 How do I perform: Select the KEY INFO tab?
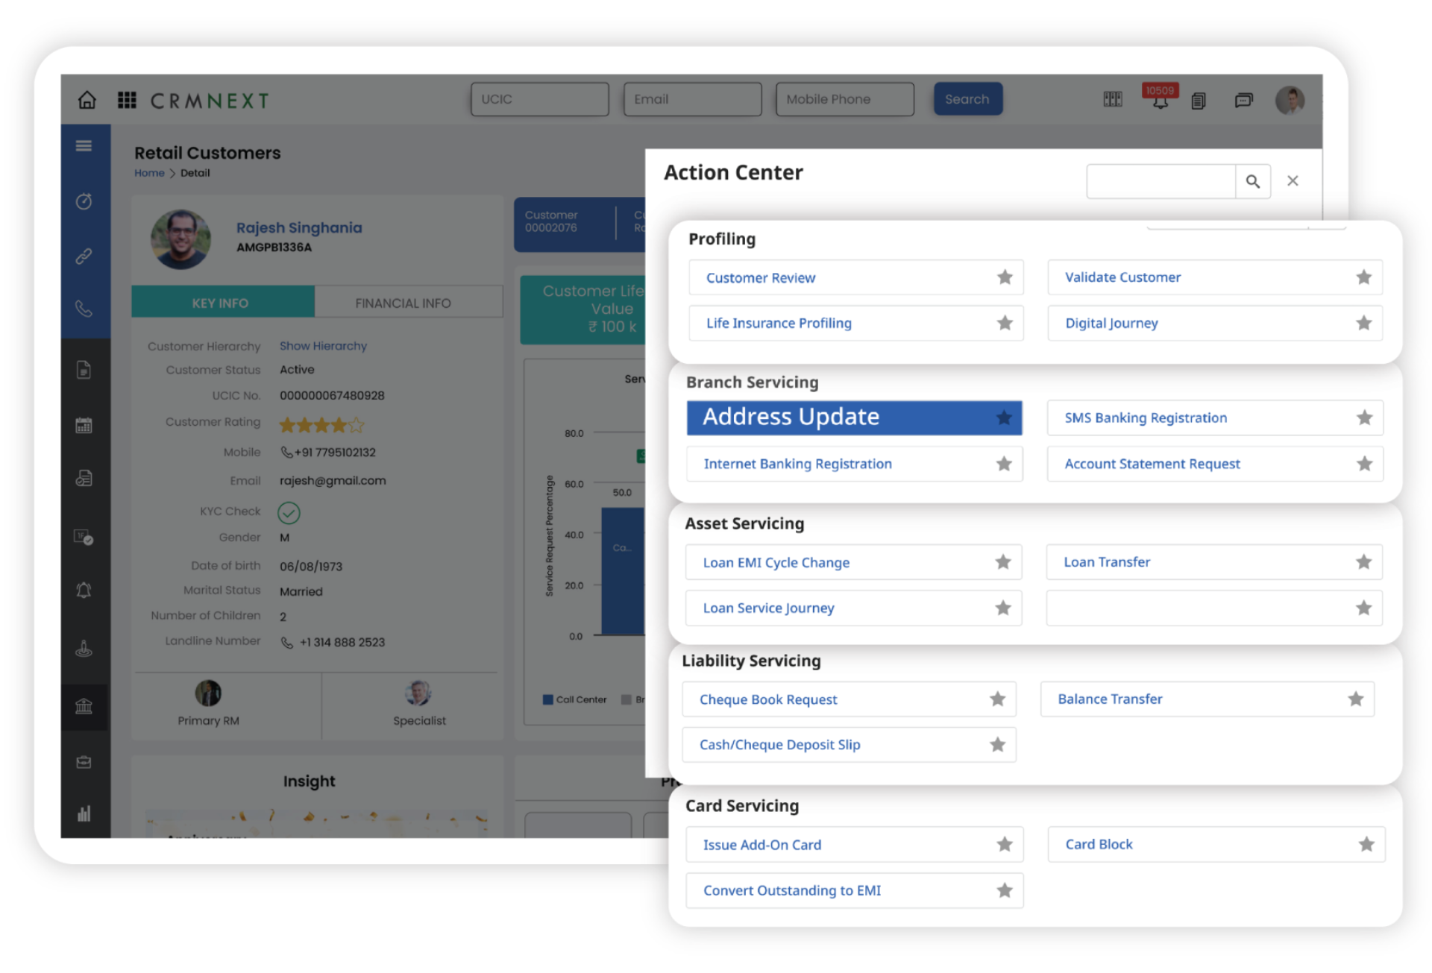pyautogui.click(x=222, y=303)
